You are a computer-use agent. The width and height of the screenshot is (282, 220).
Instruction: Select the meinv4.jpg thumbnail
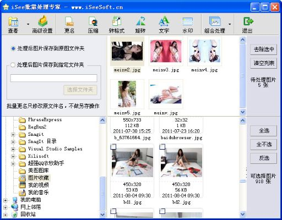click(204, 51)
